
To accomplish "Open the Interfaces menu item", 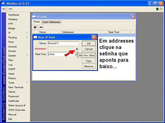I will [x=18, y=15].
